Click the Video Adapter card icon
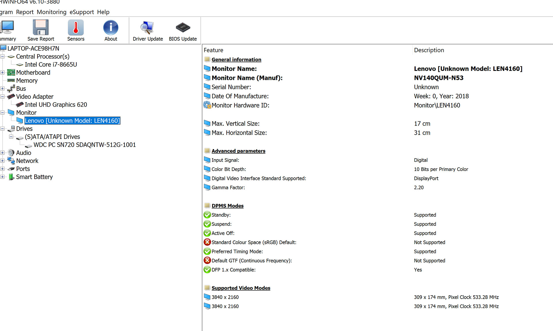 (11, 96)
